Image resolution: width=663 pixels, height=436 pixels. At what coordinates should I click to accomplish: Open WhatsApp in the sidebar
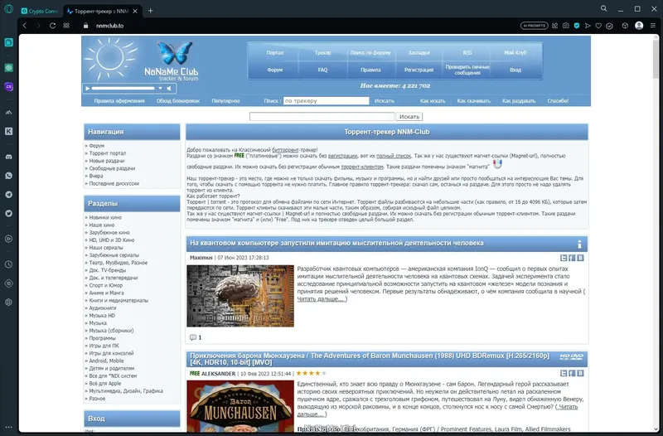(x=8, y=176)
